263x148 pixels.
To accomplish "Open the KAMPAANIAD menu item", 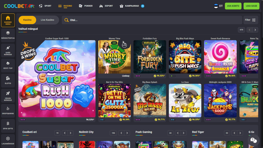I will tap(131, 6).
